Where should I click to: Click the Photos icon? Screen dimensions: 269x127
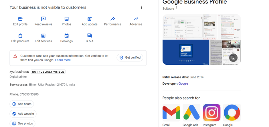pyautogui.click(x=66, y=19)
